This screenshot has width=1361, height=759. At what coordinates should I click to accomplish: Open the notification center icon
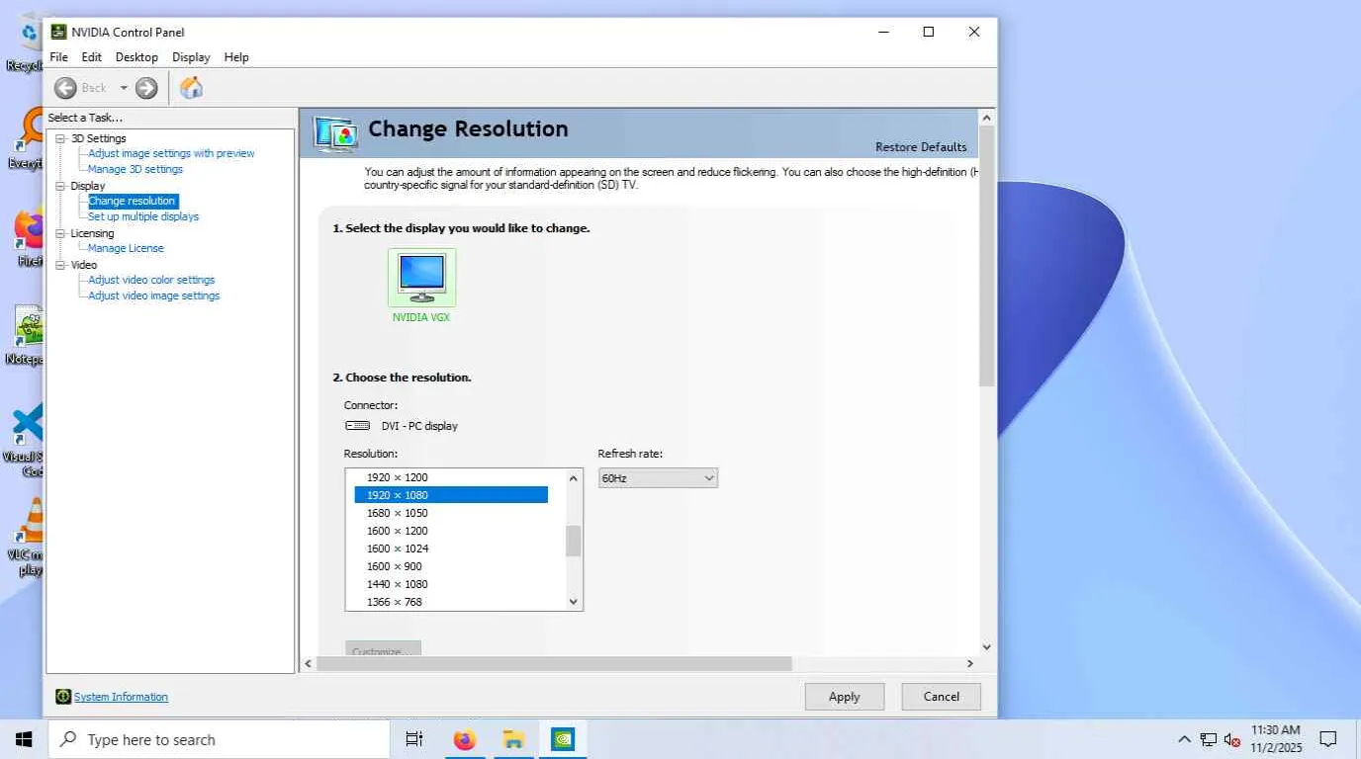pos(1328,739)
